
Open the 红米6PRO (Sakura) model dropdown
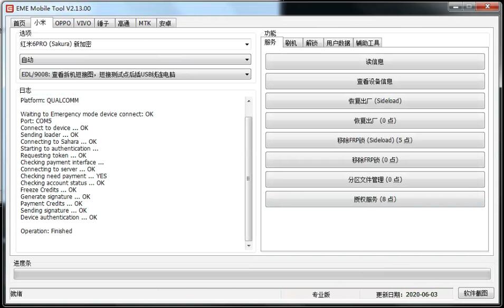(x=135, y=44)
